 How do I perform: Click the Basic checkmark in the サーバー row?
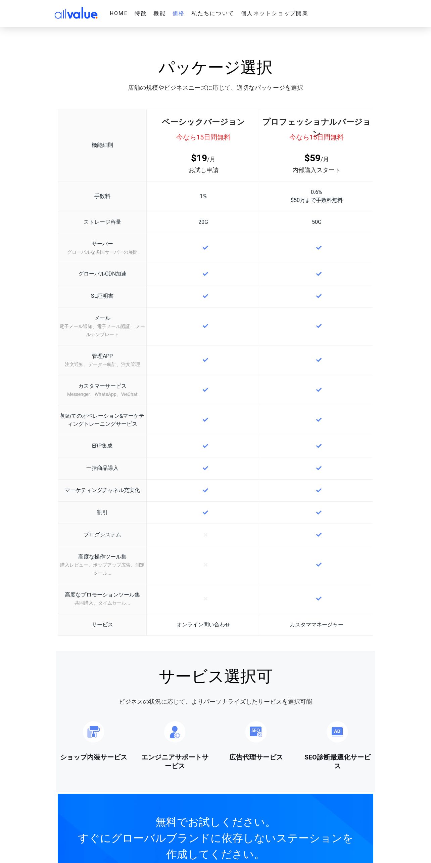(x=205, y=248)
